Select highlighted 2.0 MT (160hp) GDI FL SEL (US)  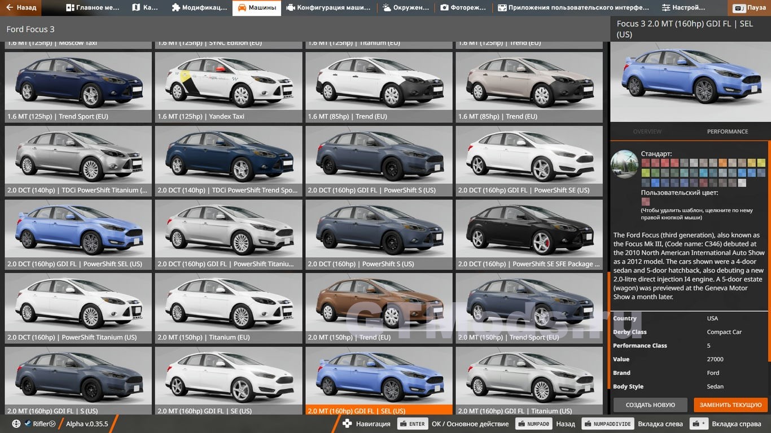[379, 381]
